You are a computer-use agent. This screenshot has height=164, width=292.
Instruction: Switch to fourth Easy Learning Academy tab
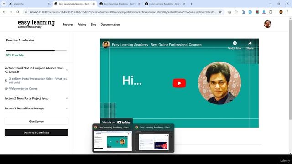pos(165,4)
